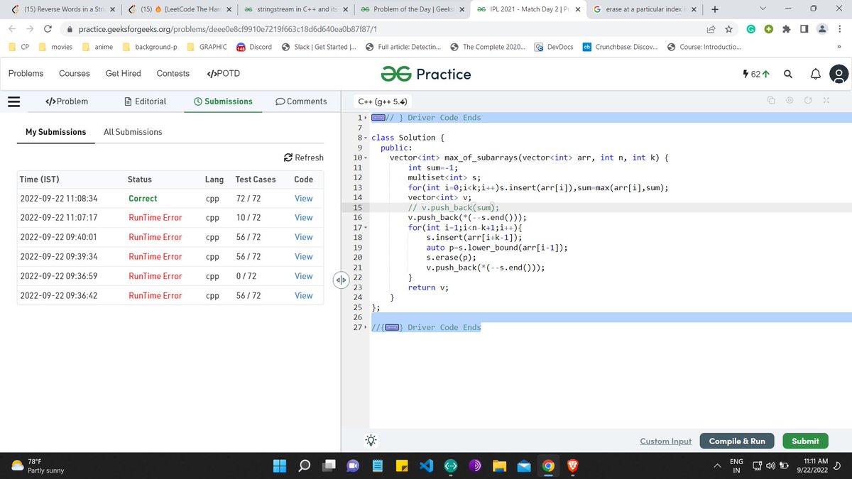Switch to the Problem tab

[x=66, y=101]
